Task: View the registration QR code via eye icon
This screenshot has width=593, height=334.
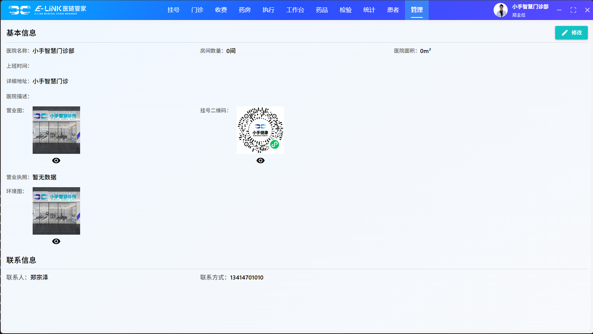Action: pyautogui.click(x=260, y=161)
